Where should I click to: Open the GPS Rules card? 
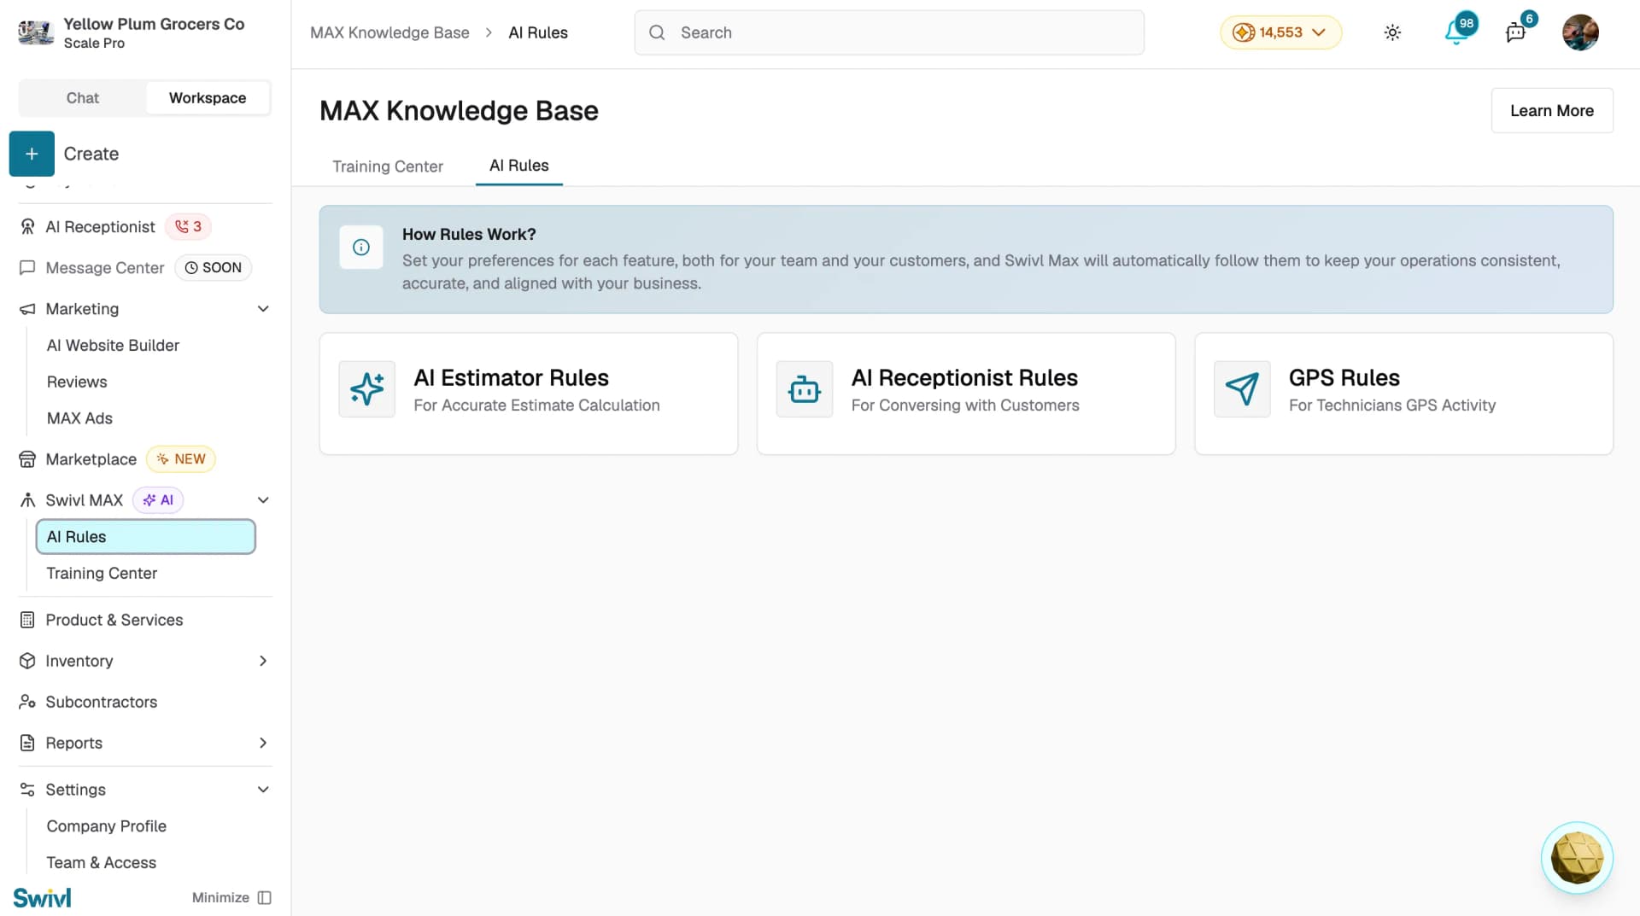point(1403,394)
